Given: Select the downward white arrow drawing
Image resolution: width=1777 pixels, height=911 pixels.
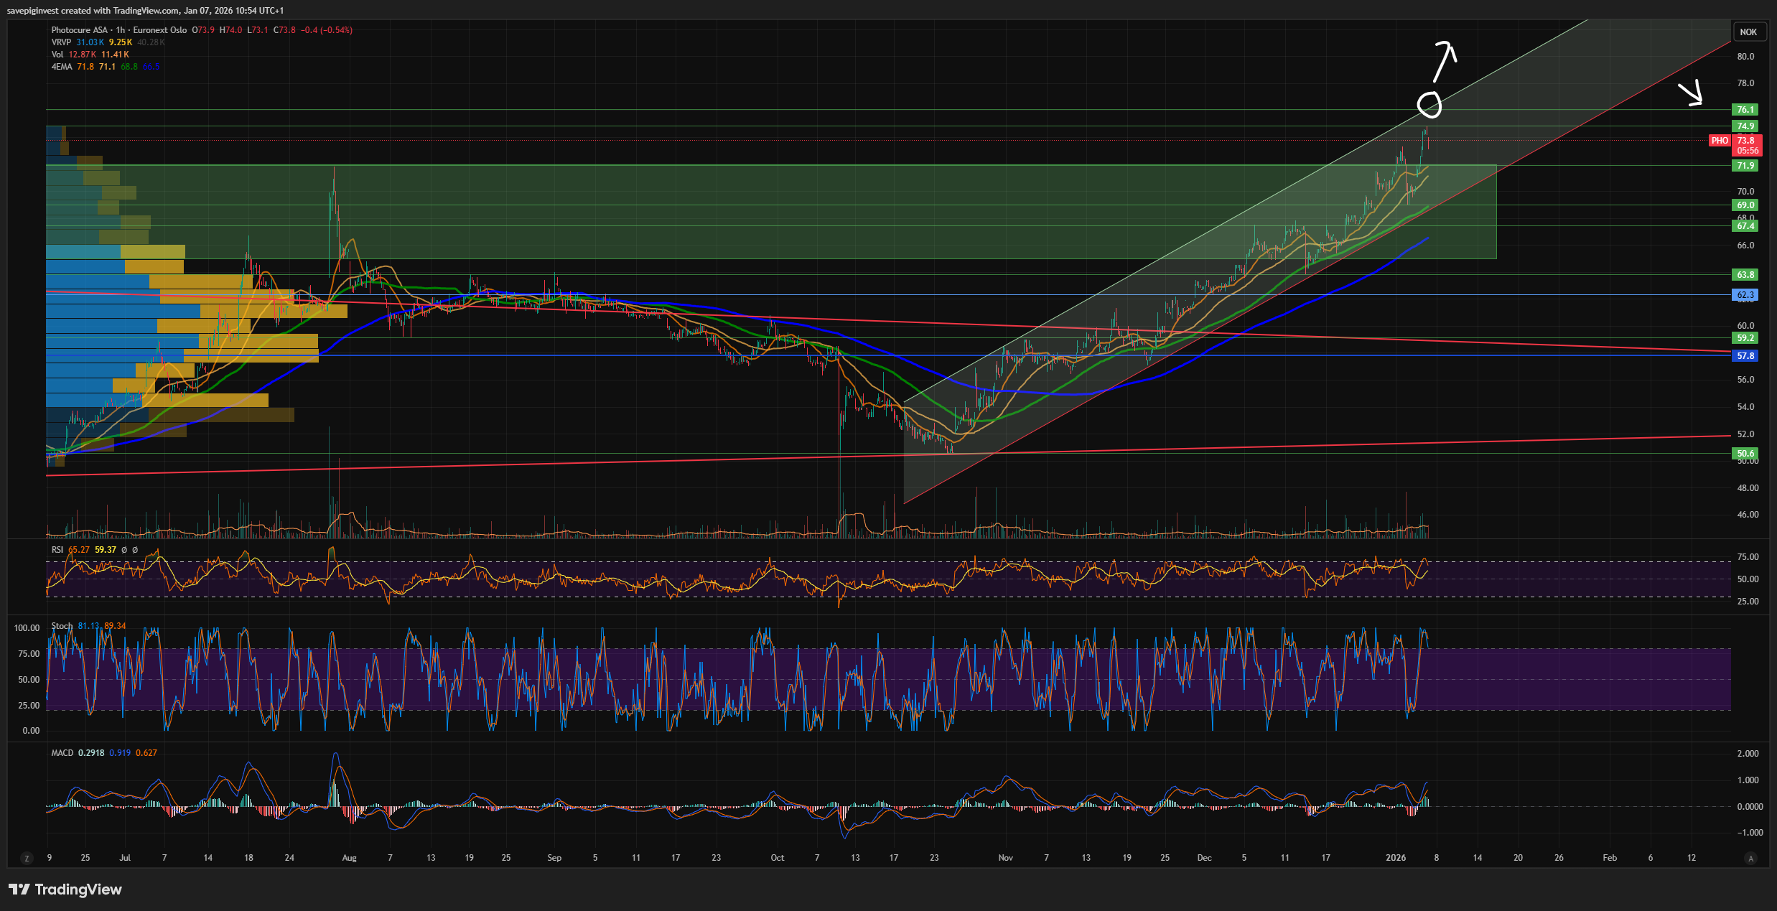Looking at the screenshot, I should (x=1691, y=95).
